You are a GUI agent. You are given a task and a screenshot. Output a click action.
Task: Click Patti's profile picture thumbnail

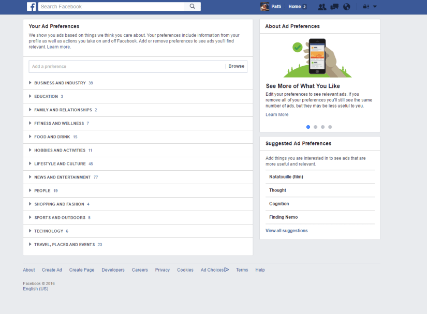(x=263, y=6)
